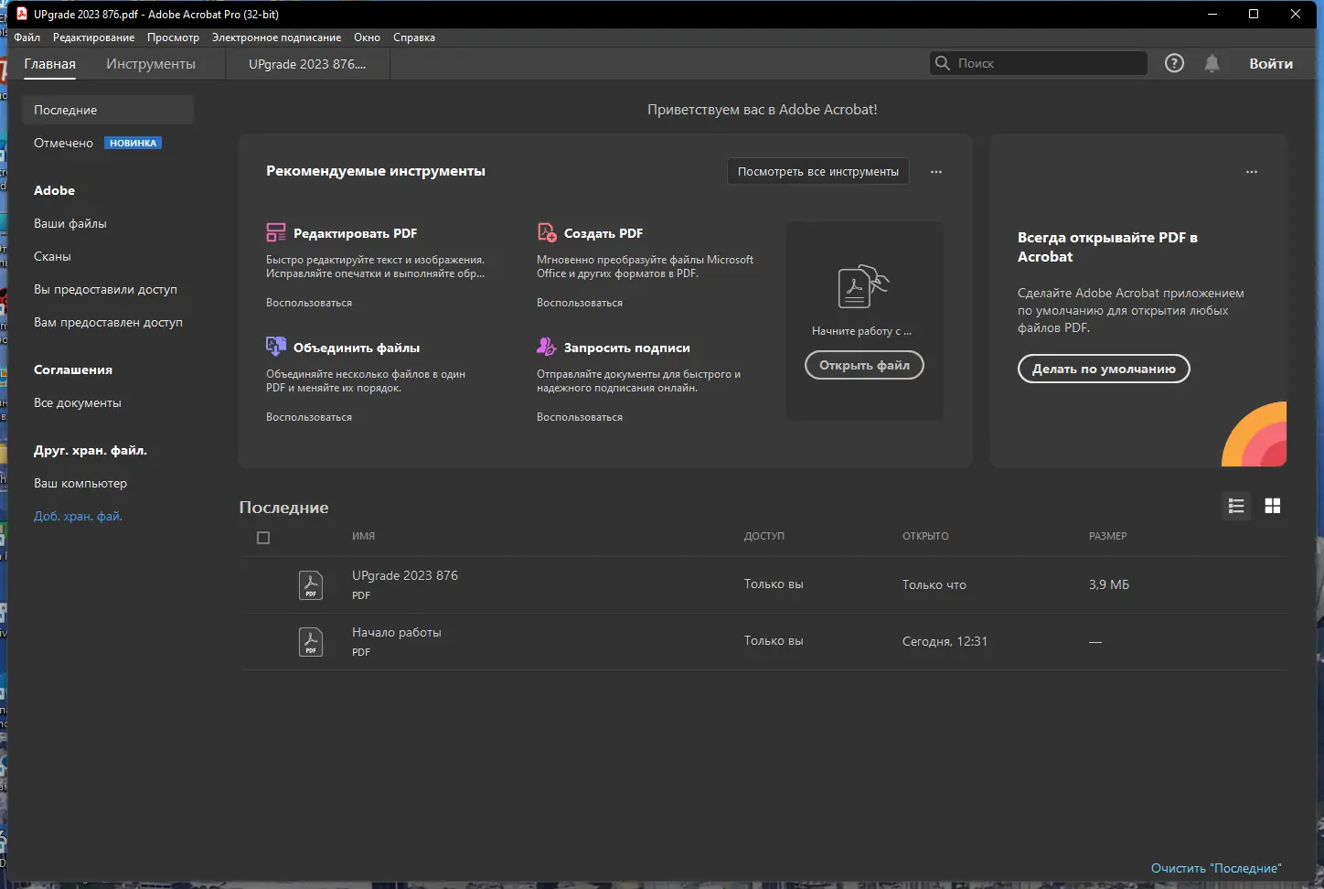Open the Редактирование menu
This screenshot has height=889, width=1324.
point(93,37)
